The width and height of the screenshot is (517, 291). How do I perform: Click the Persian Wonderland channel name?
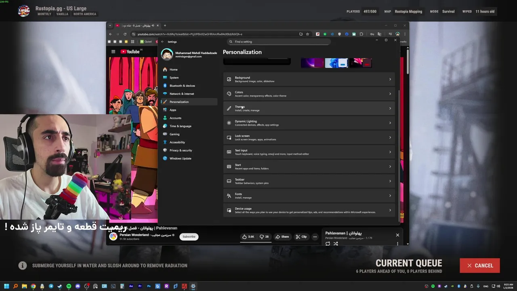click(145, 235)
